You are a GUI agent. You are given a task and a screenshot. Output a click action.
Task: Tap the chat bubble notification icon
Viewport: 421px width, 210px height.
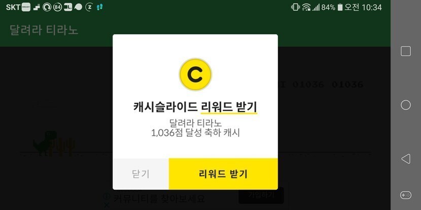click(x=79, y=7)
